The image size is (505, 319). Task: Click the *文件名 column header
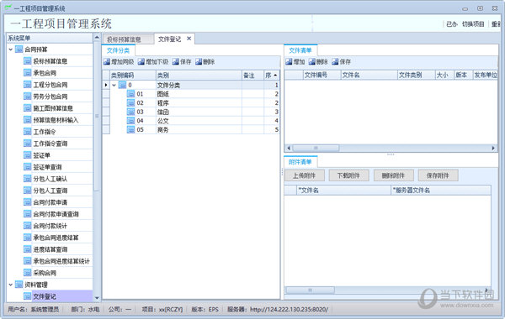pyautogui.click(x=343, y=191)
